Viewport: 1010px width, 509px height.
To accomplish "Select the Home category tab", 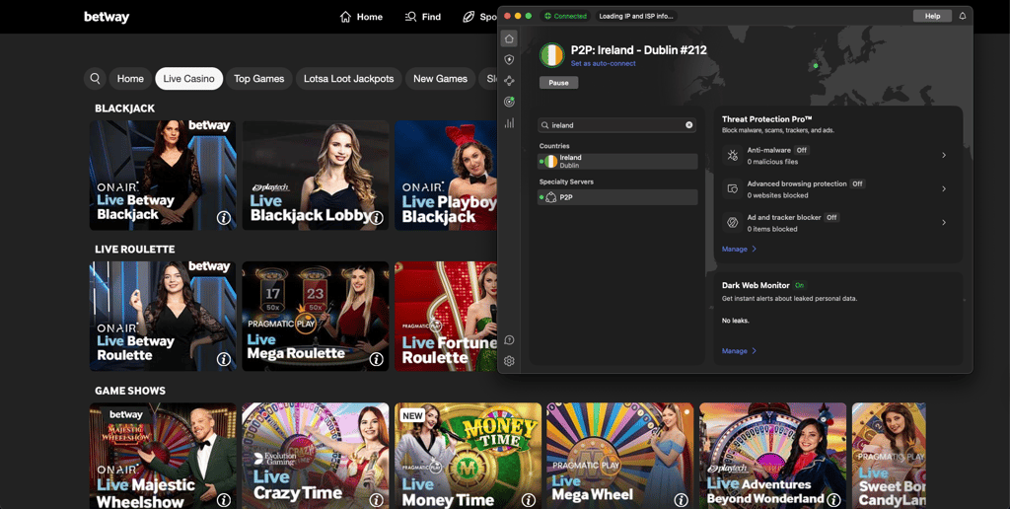I will (x=130, y=79).
